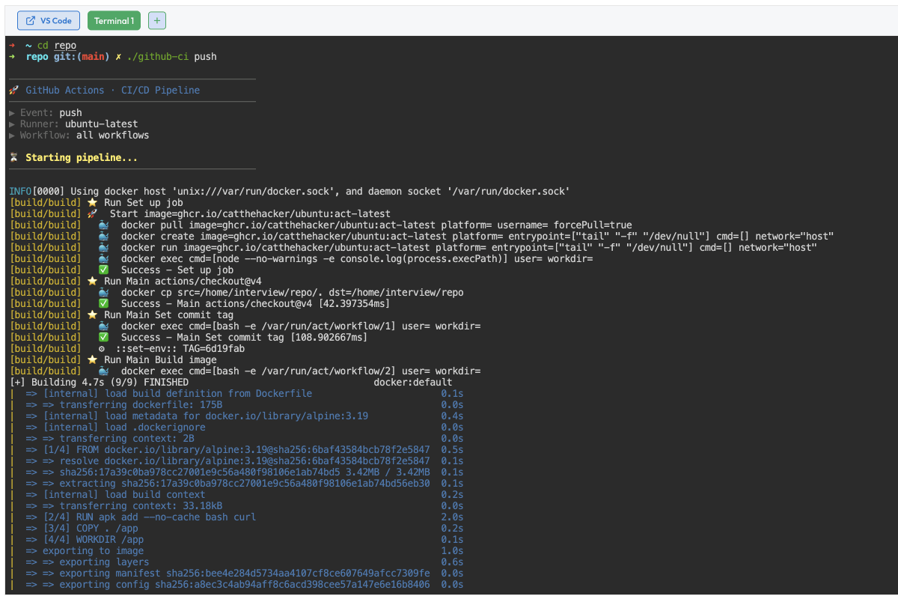The image size is (898, 599).
Task: Click the './github-ci push' command
Action: tap(171, 57)
